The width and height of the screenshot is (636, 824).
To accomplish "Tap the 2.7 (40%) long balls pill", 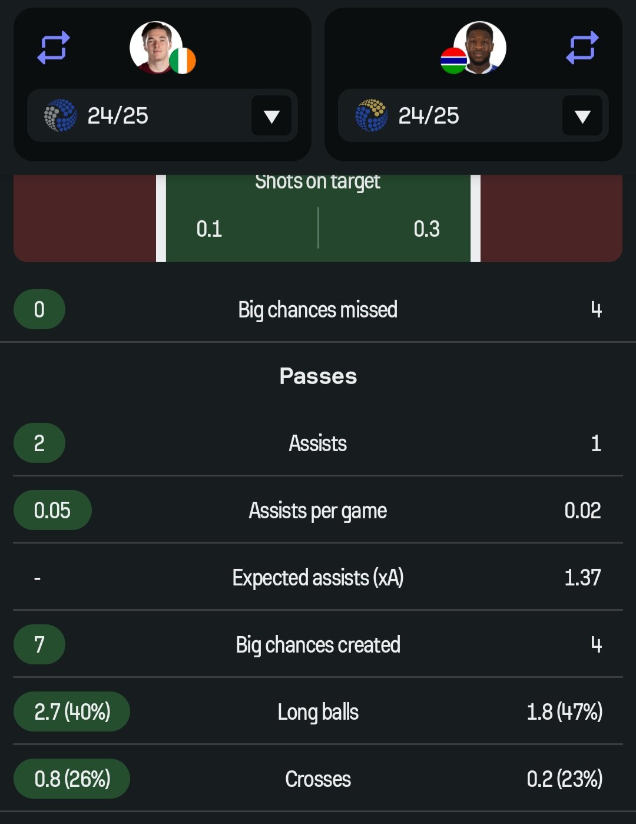I will [72, 712].
